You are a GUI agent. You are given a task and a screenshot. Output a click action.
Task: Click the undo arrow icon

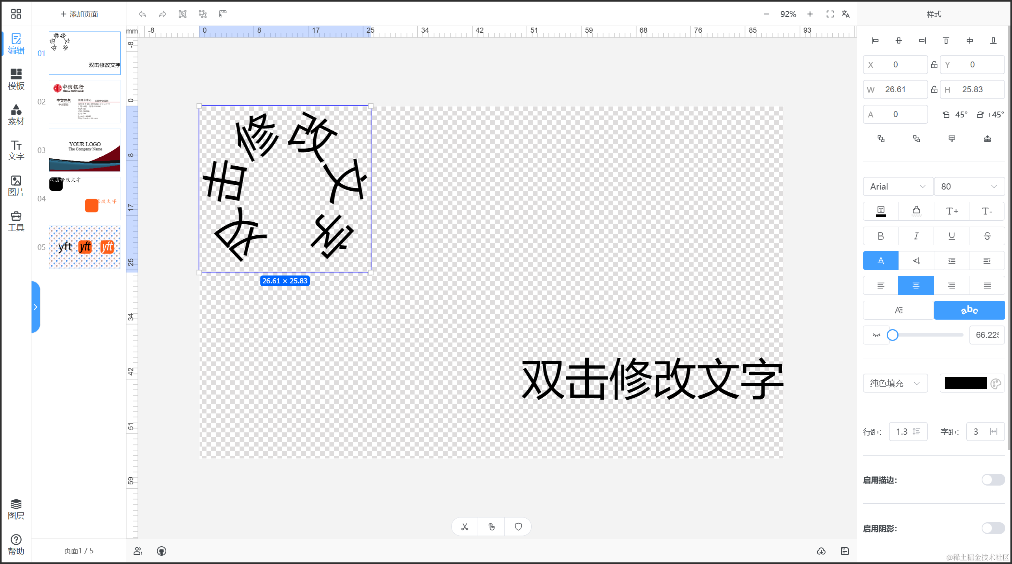coord(143,14)
